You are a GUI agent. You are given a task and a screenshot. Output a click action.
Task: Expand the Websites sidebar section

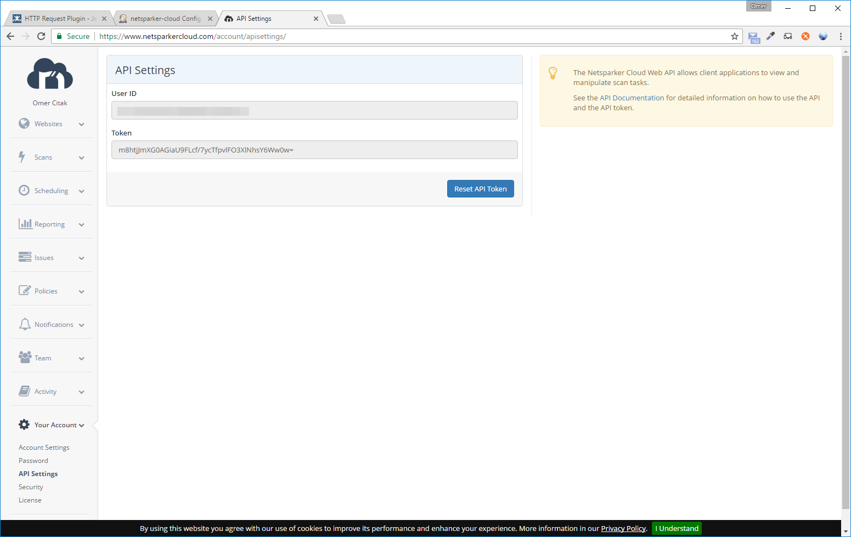coord(81,124)
